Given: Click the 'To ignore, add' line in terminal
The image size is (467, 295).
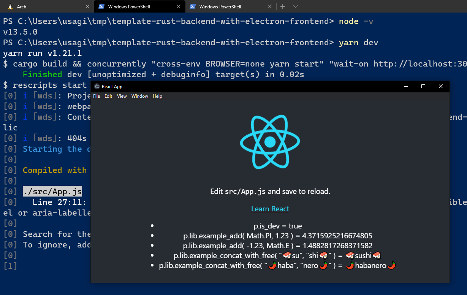Looking at the screenshot, I should pyautogui.click(x=56, y=245).
